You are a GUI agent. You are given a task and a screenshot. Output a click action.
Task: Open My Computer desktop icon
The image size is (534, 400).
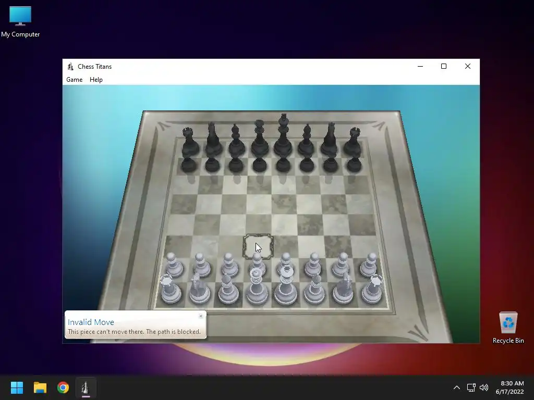tap(20, 22)
